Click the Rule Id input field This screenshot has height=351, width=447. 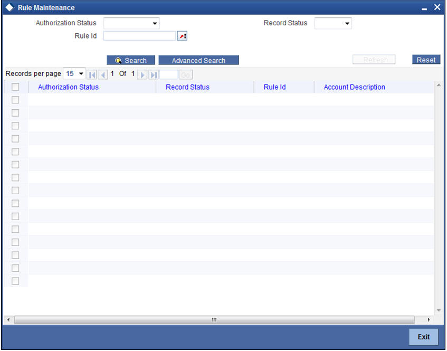[x=140, y=36]
